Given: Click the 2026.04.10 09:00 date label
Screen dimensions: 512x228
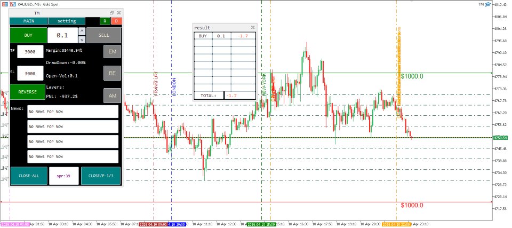Looking at the screenshot, I should pos(153,224).
